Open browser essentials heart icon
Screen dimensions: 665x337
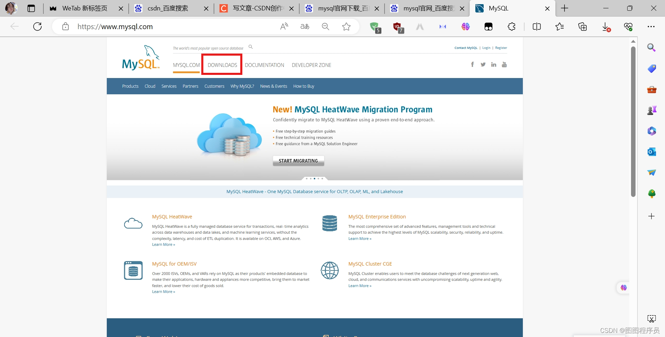(x=628, y=26)
